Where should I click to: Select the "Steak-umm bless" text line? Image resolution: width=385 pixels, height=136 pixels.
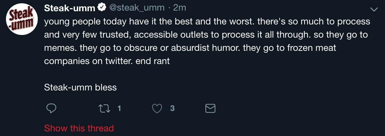pos(80,87)
